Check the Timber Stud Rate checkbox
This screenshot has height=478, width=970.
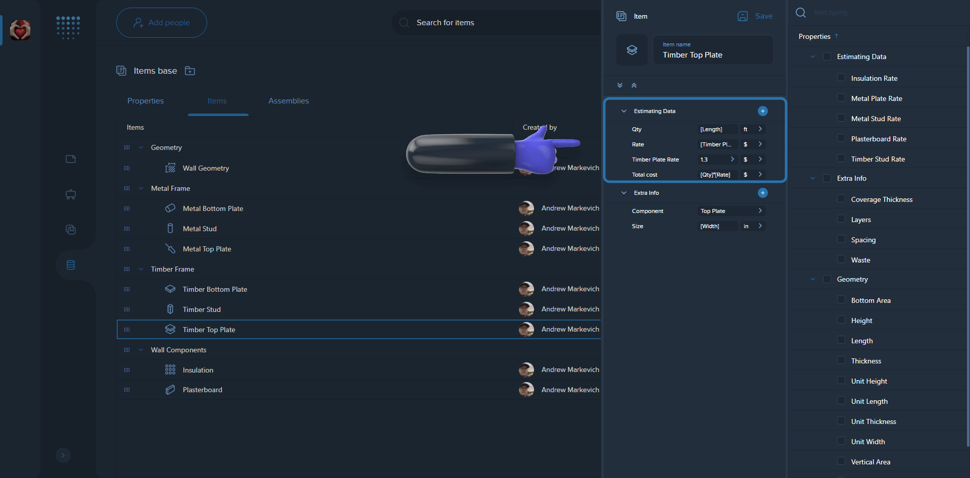[x=841, y=158]
